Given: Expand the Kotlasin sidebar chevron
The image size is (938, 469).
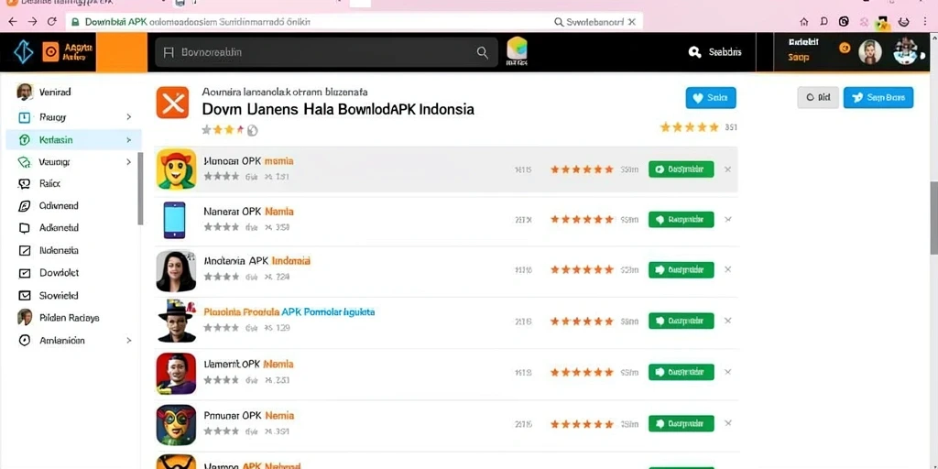Looking at the screenshot, I should pyautogui.click(x=128, y=140).
